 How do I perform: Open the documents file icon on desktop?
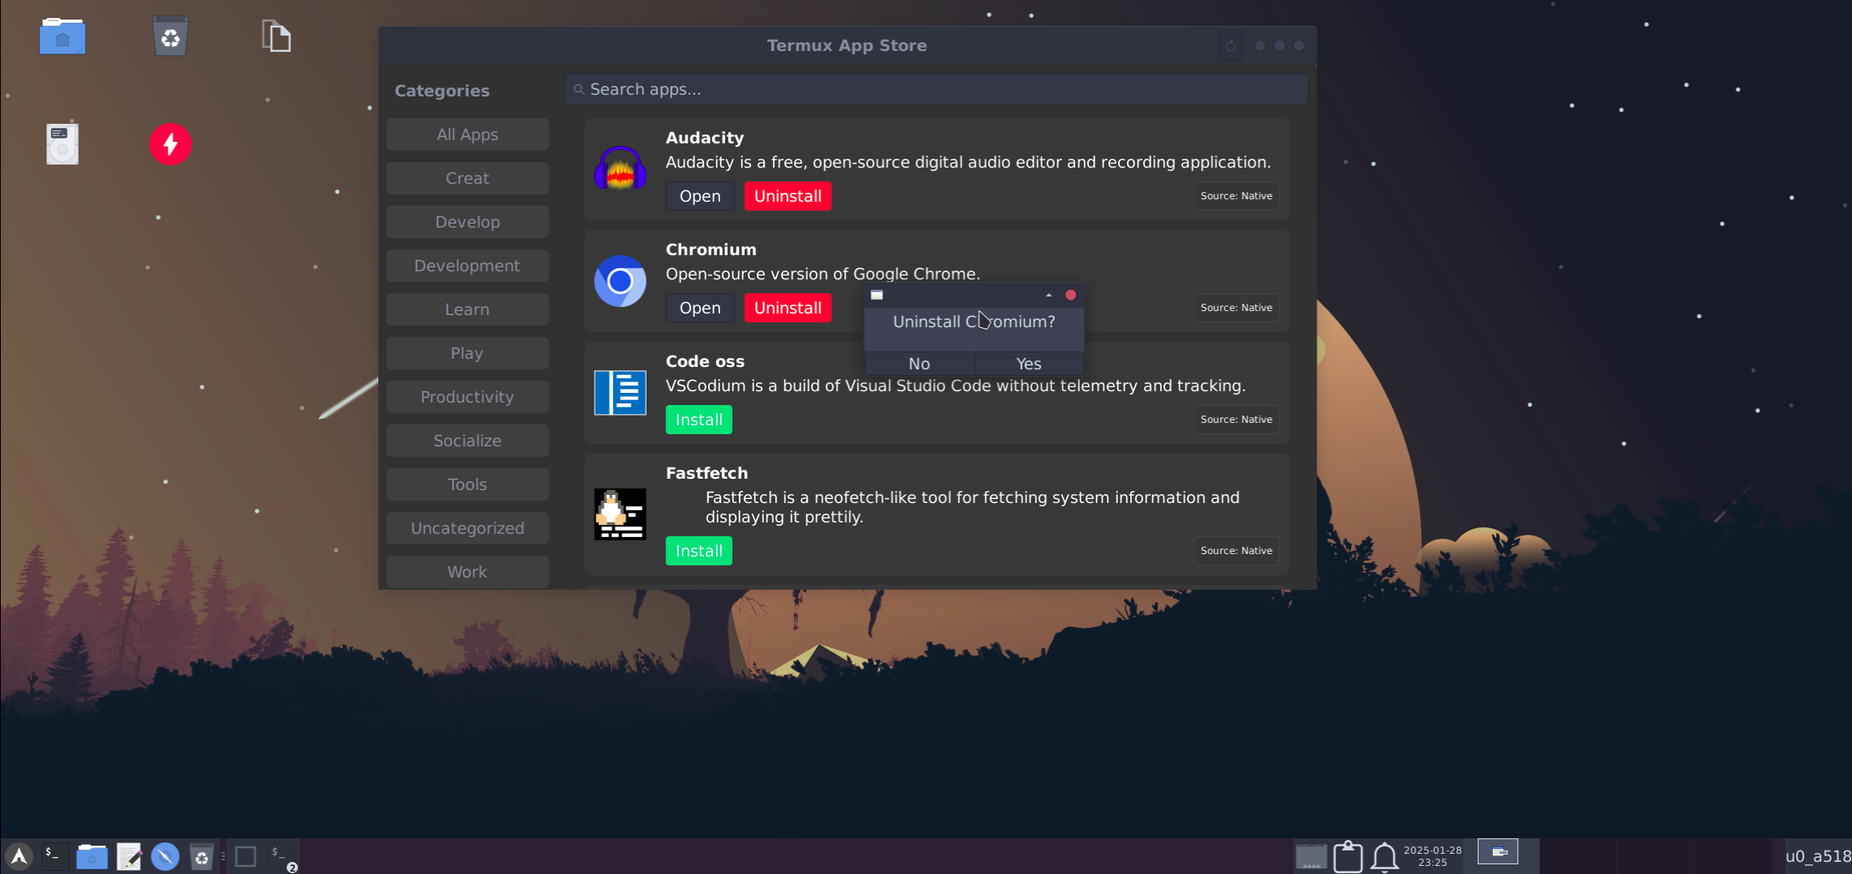pyautogui.click(x=276, y=36)
